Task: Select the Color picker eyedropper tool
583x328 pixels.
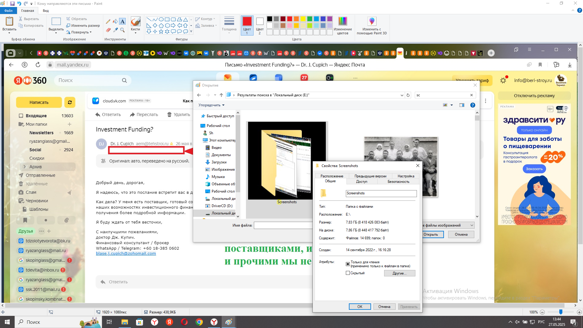Action: tap(115, 30)
